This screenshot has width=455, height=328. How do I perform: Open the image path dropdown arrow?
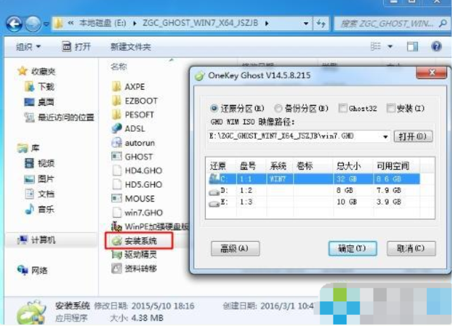(x=385, y=136)
